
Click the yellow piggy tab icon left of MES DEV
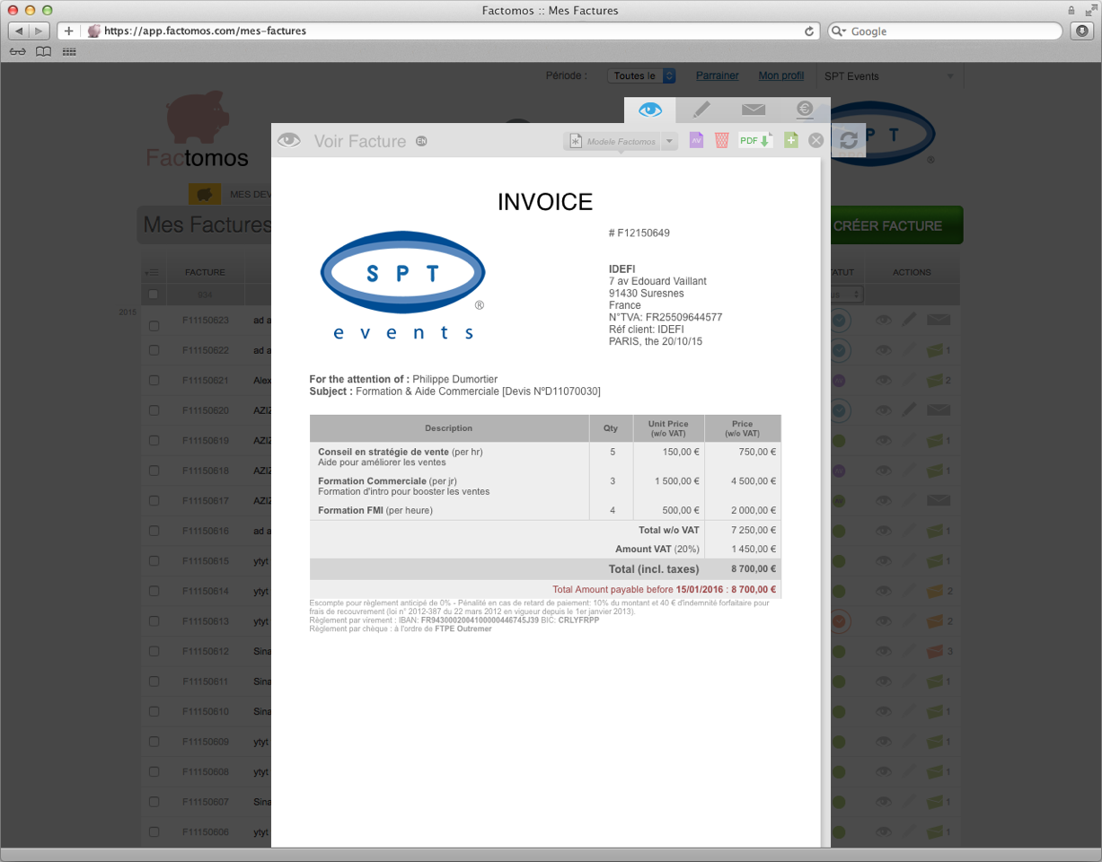click(x=205, y=194)
